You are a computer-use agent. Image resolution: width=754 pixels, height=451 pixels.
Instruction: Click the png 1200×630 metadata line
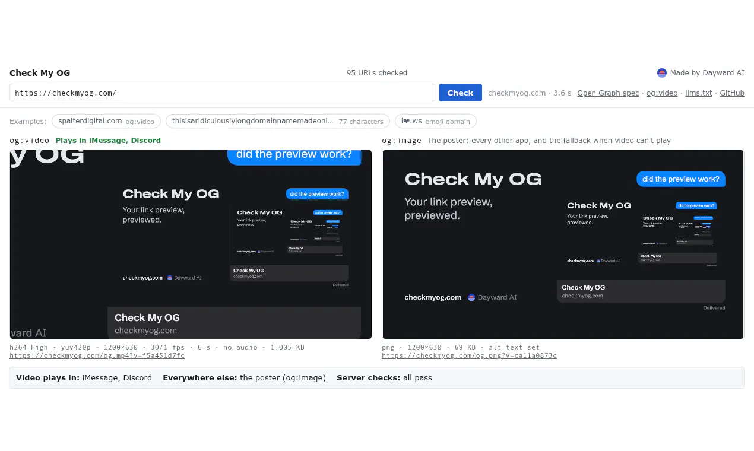[461, 347]
